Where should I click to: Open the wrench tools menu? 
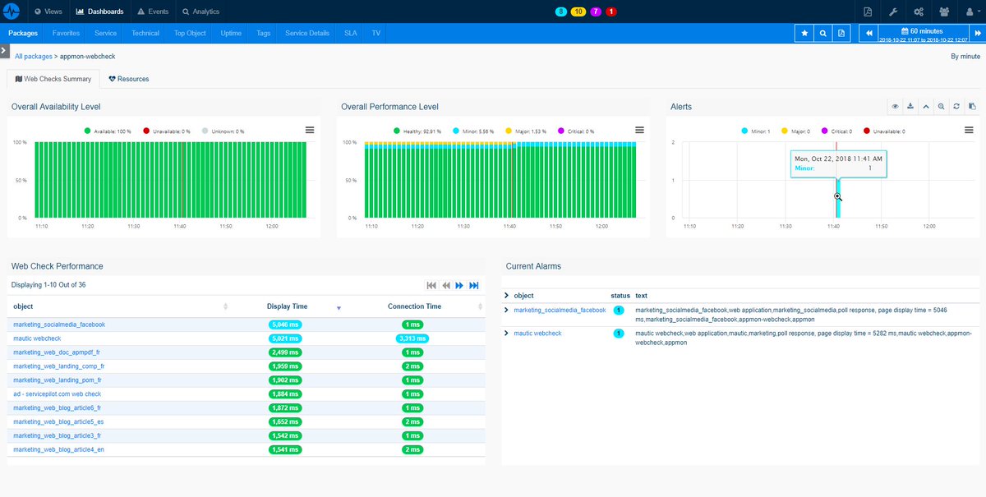click(x=894, y=11)
